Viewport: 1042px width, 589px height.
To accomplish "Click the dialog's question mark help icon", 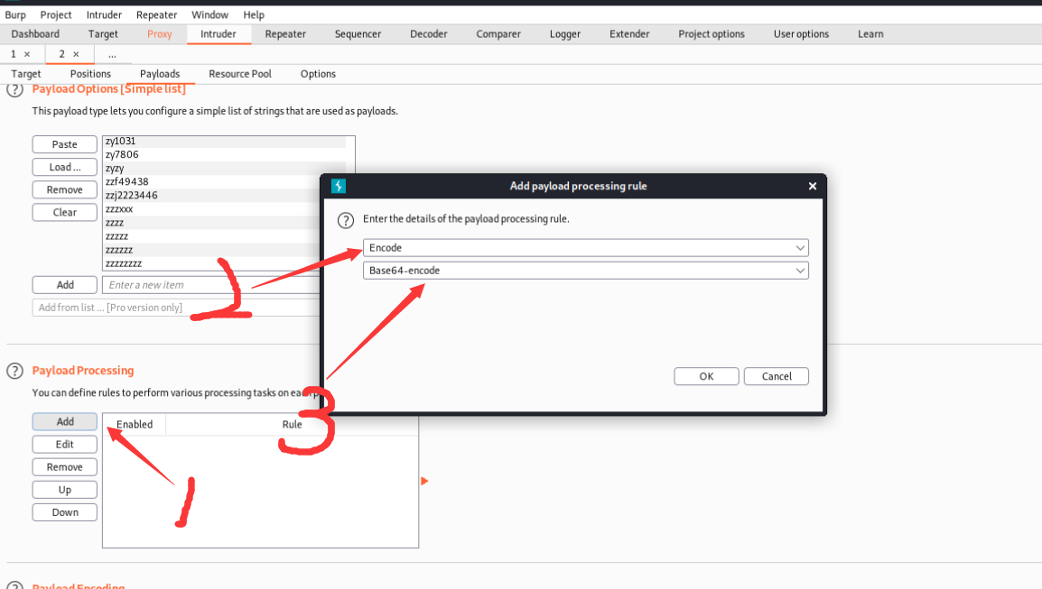I will click(346, 220).
